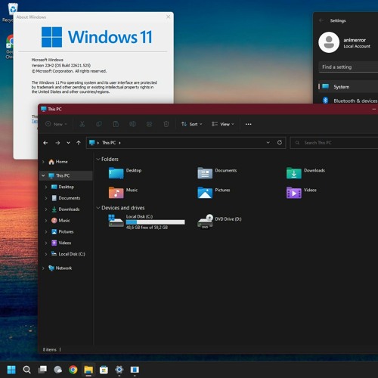Collapse This PC in the navigation pane
Viewport: 378px width, 378px height.
point(43,175)
